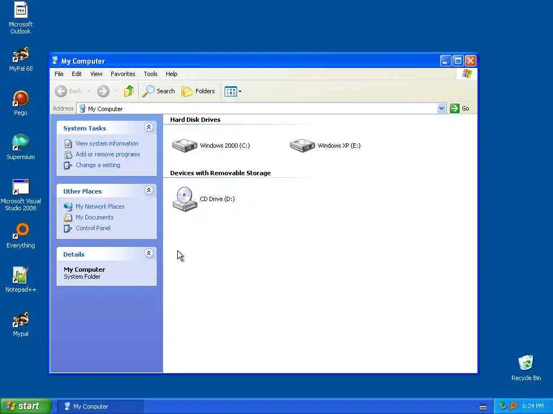Viewport: 553px width, 414px height.
Task: Click My Computer taskbar button
Action: click(100, 406)
